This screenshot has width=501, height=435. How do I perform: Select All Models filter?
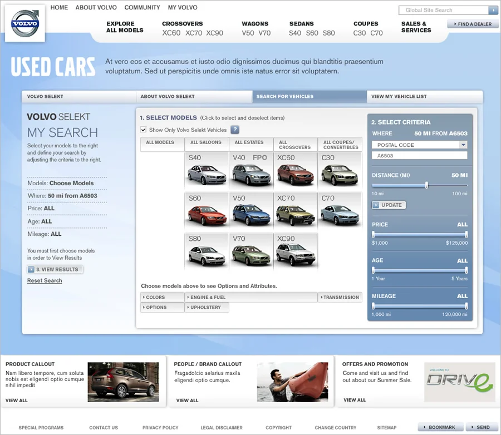pyautogui.click(x=163, y=144)
